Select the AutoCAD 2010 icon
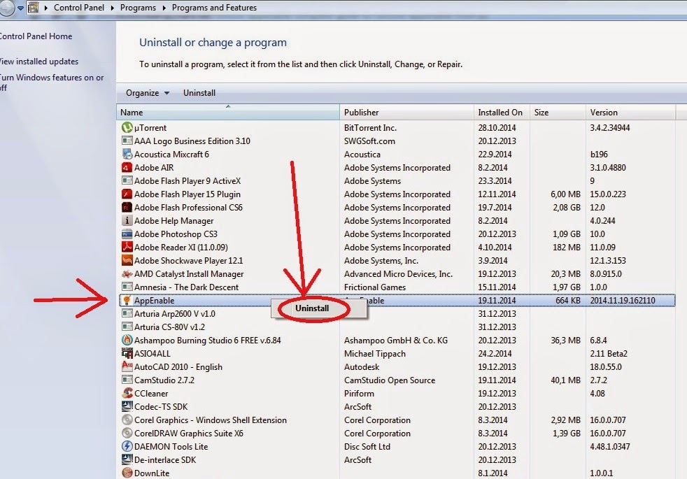The height and width of the screenshot is (479, 687). pos(127,366)
